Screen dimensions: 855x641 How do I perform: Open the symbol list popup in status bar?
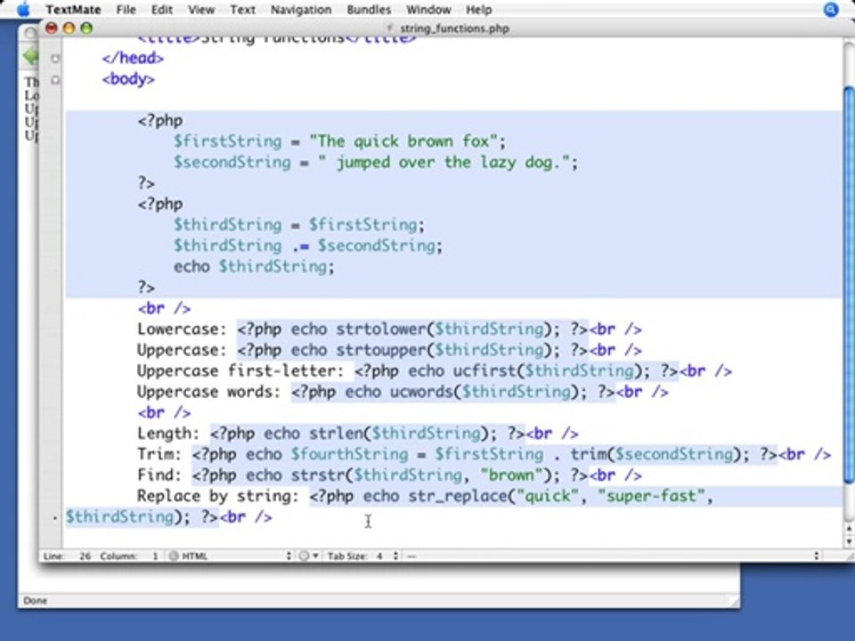[614, 556]
